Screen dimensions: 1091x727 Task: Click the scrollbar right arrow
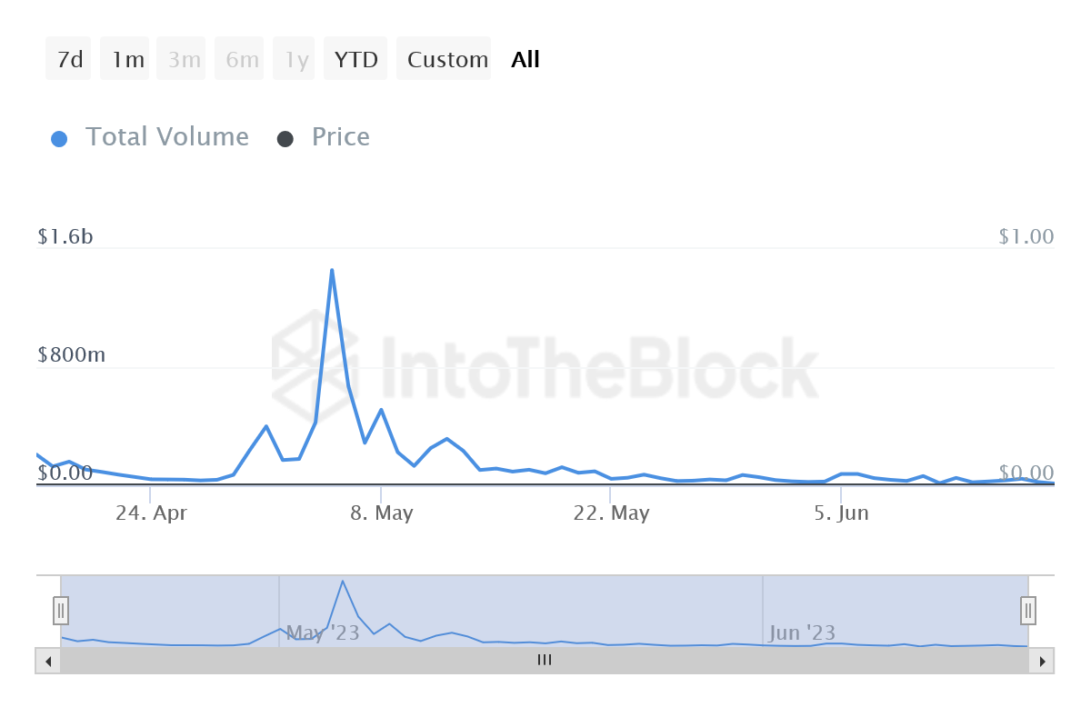pos(1042,661)
